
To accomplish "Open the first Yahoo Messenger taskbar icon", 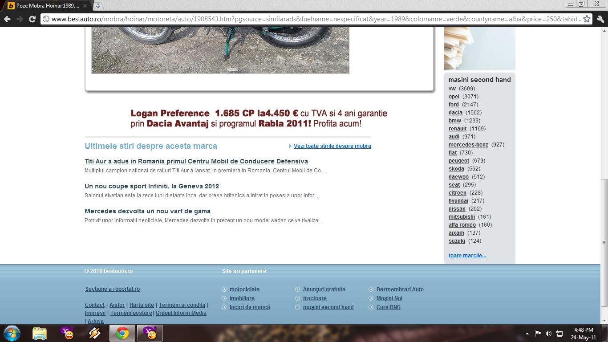I will coord(67,333).
